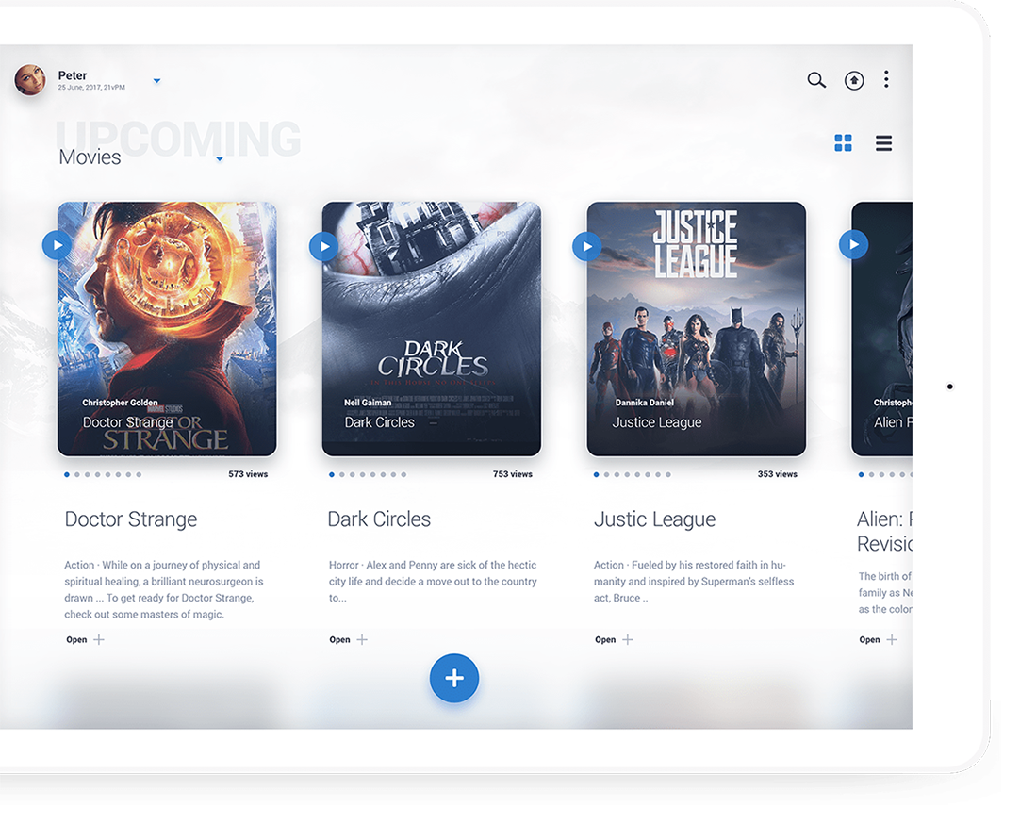Click the Dark Circles title text

coord(379,519)
